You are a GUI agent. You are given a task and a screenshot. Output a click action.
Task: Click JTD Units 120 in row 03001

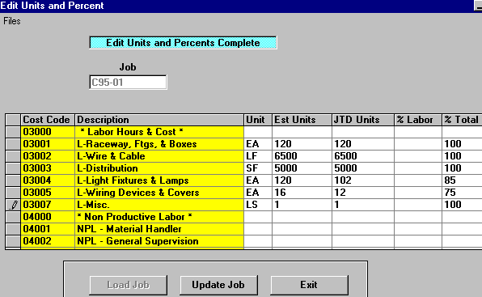coord(363,144)
